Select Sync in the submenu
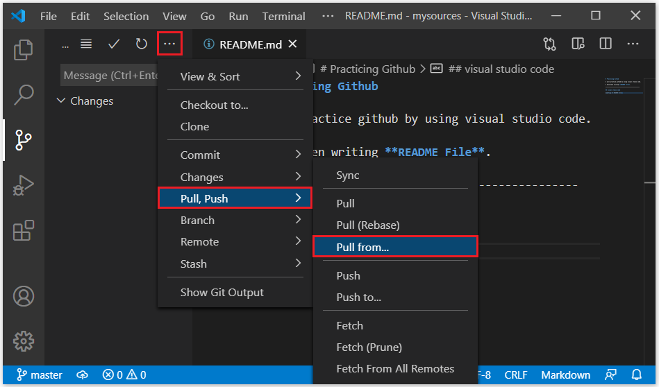 pos(395,175)
